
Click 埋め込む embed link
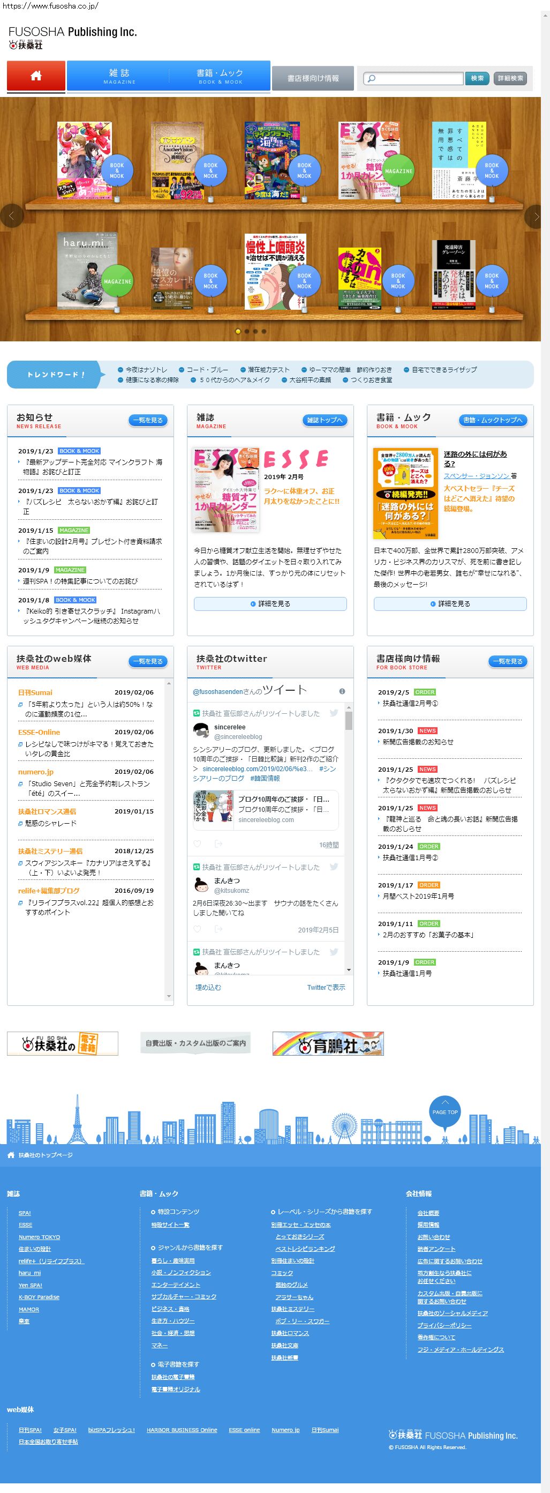click(208, 988)
